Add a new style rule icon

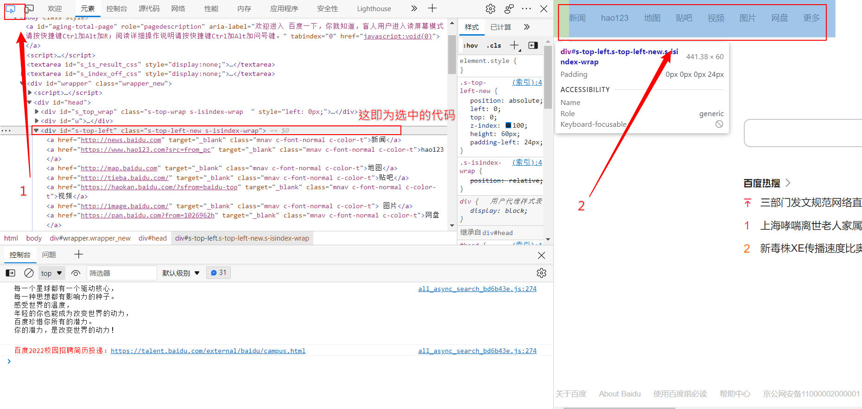[x=514, y=45]
